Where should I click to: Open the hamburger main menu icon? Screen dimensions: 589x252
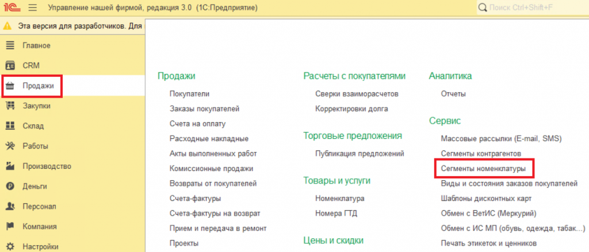click(x=33, y=7)
